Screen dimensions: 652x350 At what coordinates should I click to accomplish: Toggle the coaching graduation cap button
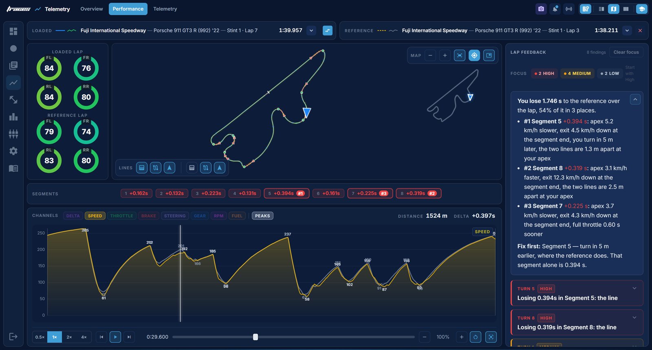pyautogui.click(x=642, y=9)
